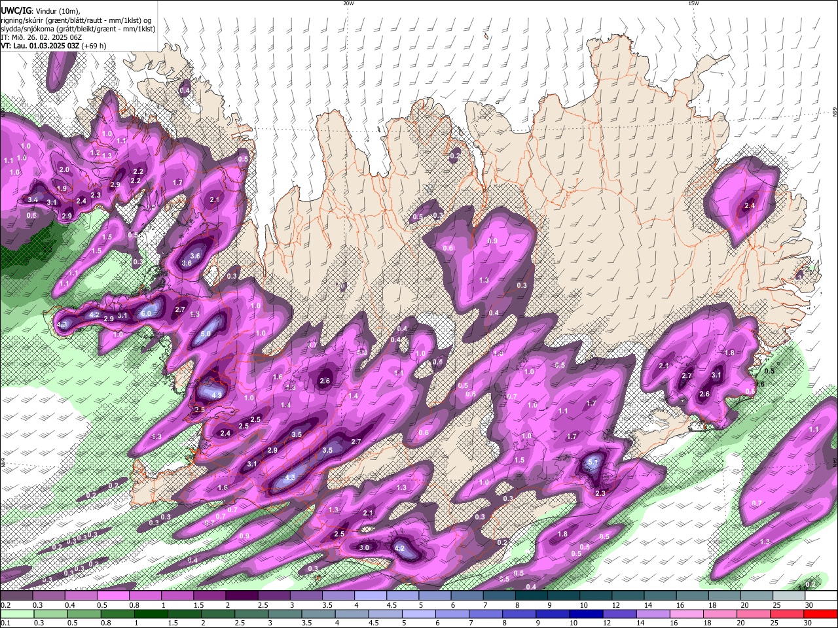Image resolution: width=838 pixels, height=628 pixels.
Task: Click the 5.0 precipitation value on map
Action: point(206,334)
